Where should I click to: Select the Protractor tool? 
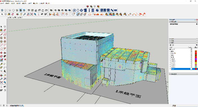[x=1, y=68]
